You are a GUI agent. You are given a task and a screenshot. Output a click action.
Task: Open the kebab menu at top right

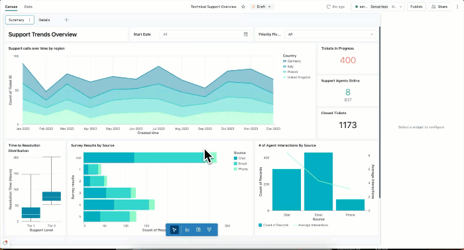[x=457, y=7]
